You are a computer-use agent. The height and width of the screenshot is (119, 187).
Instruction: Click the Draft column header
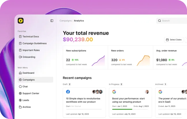(65, 84)
